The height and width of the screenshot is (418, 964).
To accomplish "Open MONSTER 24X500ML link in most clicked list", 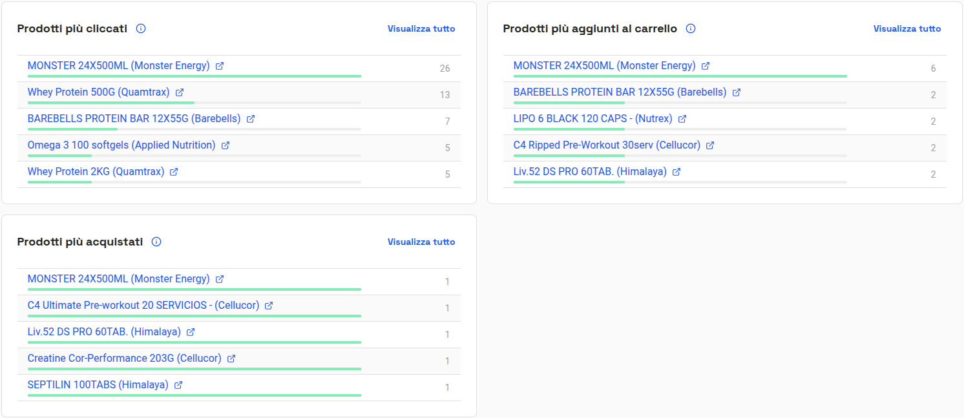I will tap(119, 65).
